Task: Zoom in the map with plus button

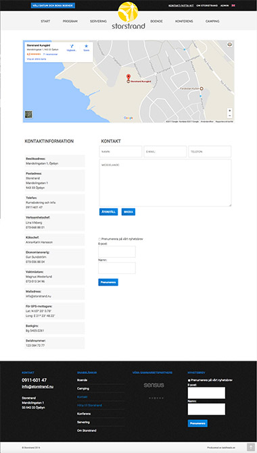Action: click(x=229, y=111)
